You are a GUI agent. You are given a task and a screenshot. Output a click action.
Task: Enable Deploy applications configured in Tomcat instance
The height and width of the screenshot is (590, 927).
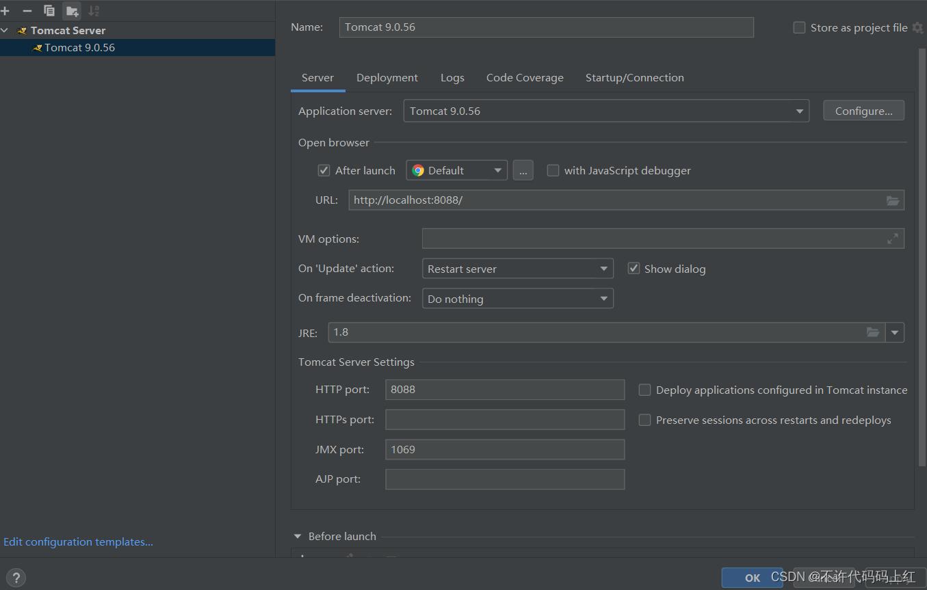(644, 390)
